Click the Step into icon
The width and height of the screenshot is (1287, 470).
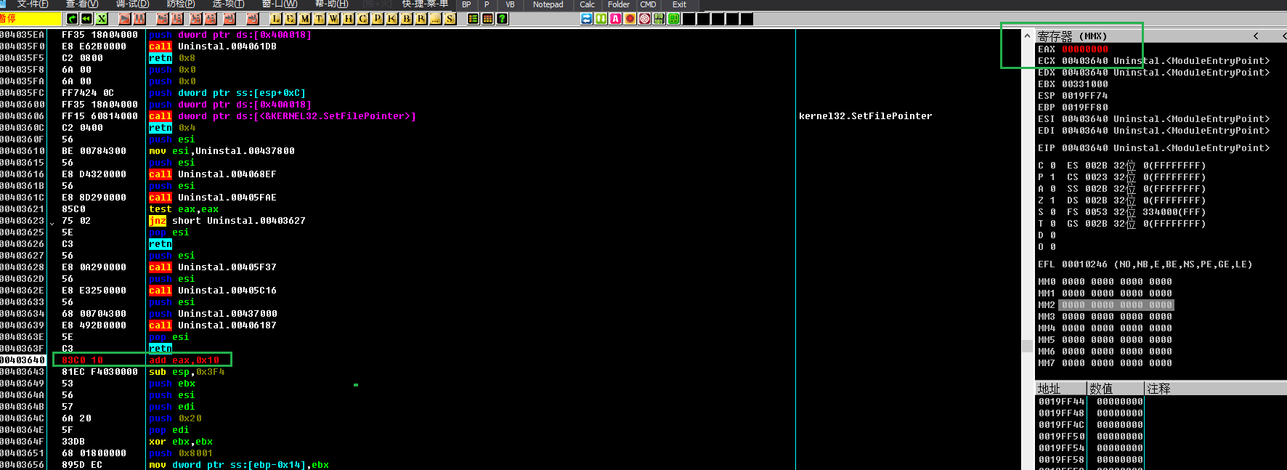pos(163,19)
